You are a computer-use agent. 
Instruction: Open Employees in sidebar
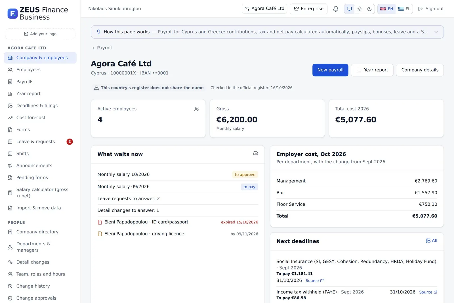[x=40, y=70]
